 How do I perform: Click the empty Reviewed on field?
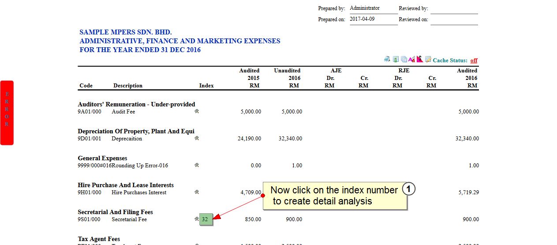tap(454, 20)
